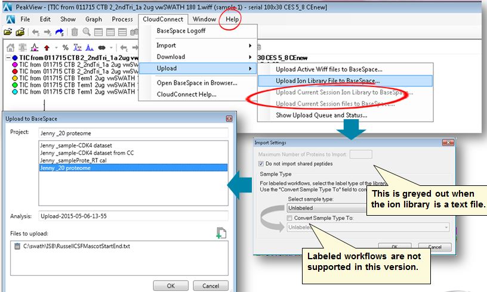487x292 pixels.
Task: Click the cyan trace color circle
Action: (14, 92)
